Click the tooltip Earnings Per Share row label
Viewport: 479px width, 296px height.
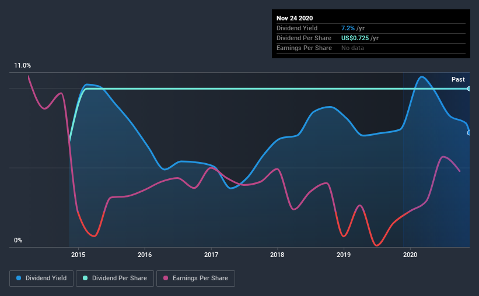[304, 48]
